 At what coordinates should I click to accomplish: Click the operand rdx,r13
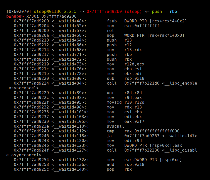133,107
